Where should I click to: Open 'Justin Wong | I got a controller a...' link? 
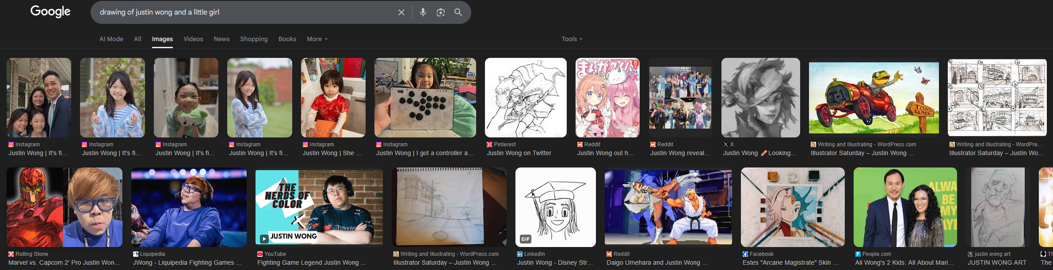(425, 153)
